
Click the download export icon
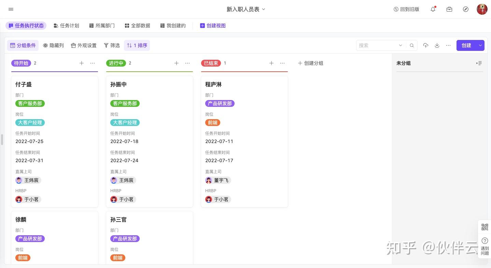tap(437, 45)
